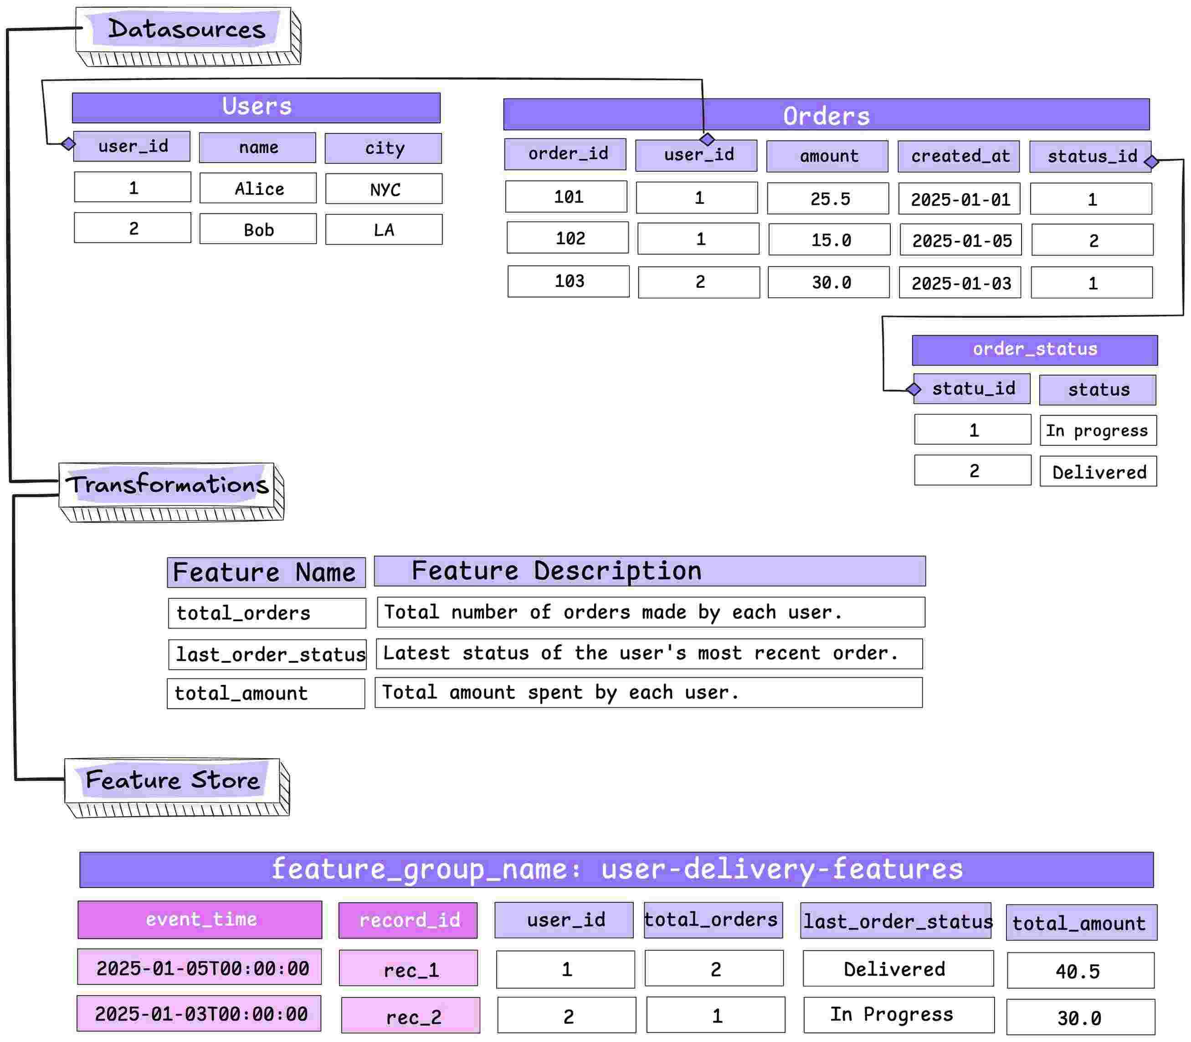Click the diamond connector on statu_id header

coord(914,389)
